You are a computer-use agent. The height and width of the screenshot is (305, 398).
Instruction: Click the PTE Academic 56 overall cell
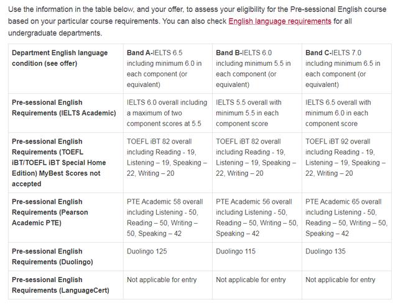click(257, 217)
